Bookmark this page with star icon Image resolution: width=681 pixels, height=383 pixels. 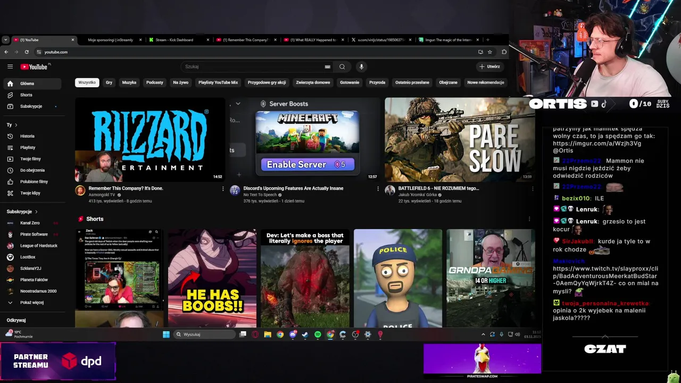click(x=489, y=52)
